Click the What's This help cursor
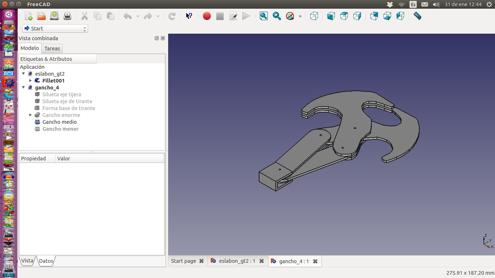495x278 pixels. coord(189,16)
